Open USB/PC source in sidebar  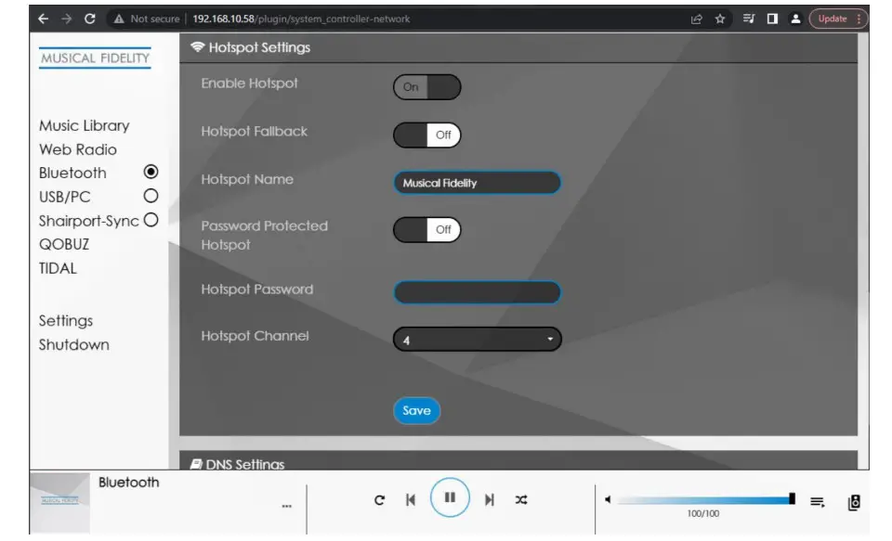[x=65, y=197]
